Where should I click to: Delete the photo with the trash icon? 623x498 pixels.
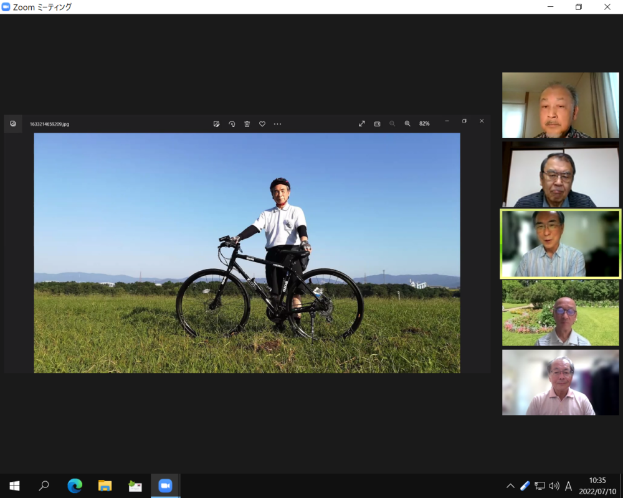pos(247,124)
